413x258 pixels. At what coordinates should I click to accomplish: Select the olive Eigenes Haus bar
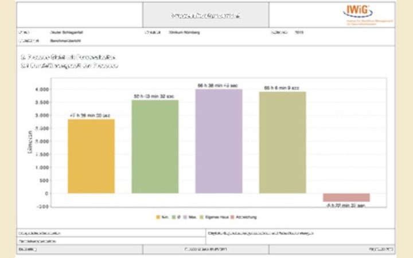pyautogui.click(x=282, y=142)
